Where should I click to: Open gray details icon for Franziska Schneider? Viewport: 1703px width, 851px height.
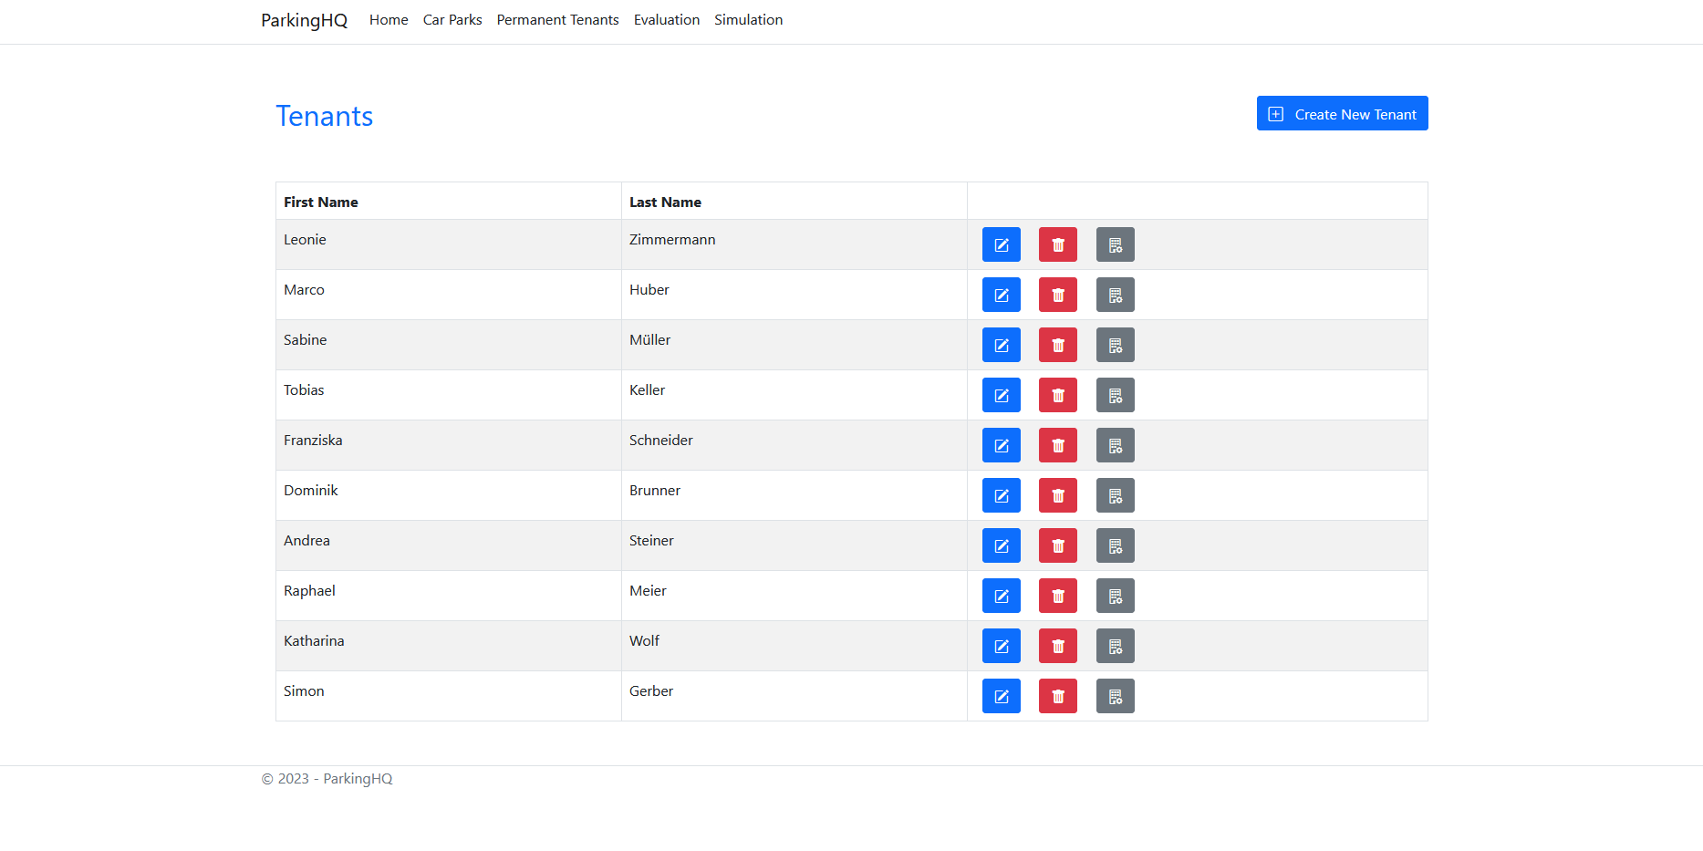[x=1115, y=445]
